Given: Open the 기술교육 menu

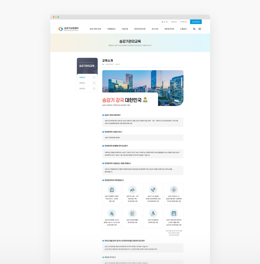Looking at the screenshot, I should [x=125, y=29].
